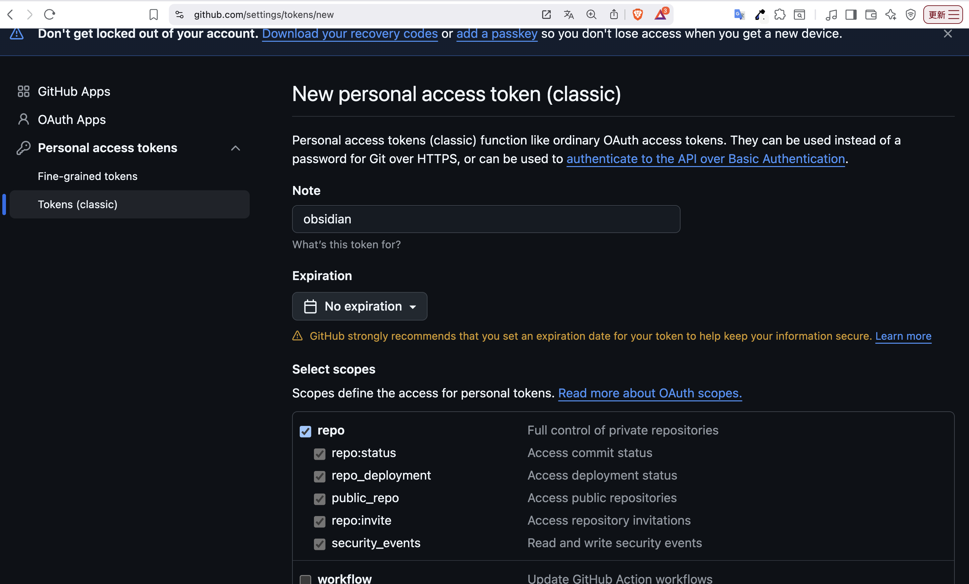Toggle the public_repo scope checkbox

pos(320,498)
